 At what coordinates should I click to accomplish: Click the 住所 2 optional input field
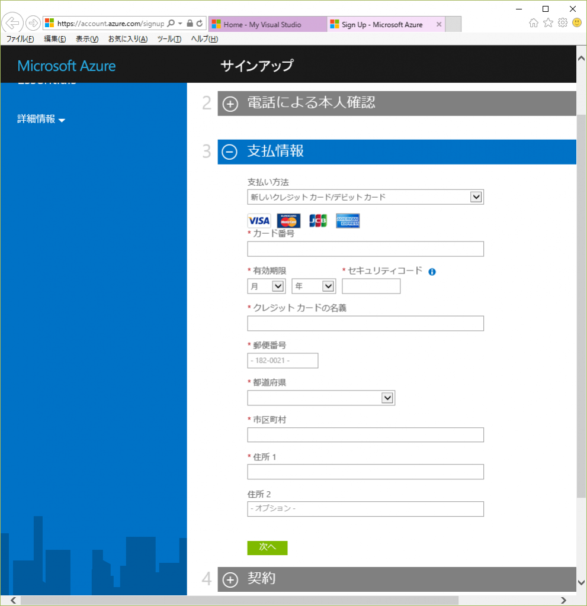[x=365, y=509]
